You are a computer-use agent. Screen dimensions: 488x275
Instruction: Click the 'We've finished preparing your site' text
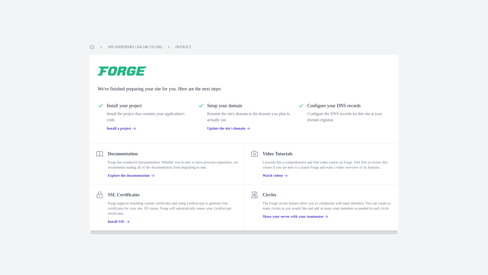point(160,89)
